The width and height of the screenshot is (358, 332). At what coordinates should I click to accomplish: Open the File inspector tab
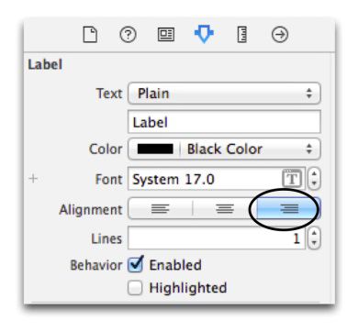(90, 35)
